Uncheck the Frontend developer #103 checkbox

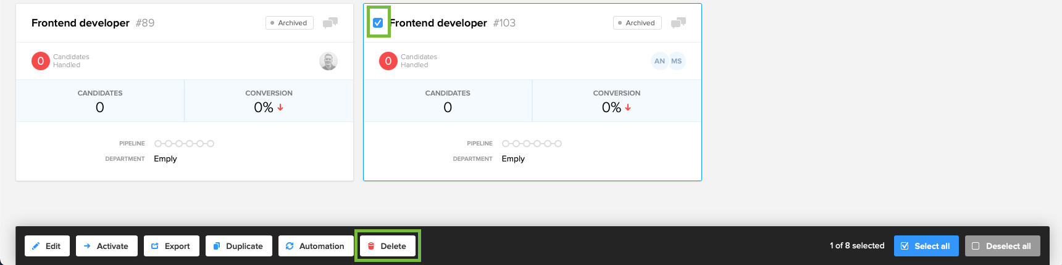click(378, 23)
